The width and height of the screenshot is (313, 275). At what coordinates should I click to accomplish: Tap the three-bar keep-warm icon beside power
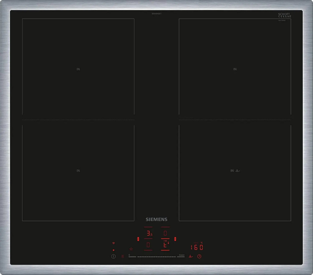coord(123,256)
